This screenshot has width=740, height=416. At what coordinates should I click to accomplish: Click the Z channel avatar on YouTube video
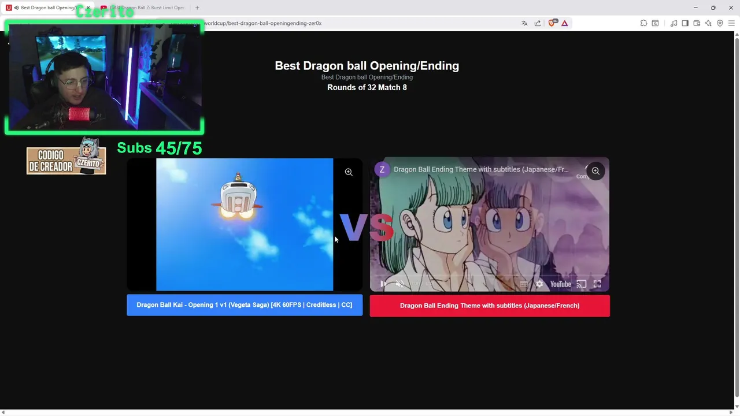click(382, 169)
